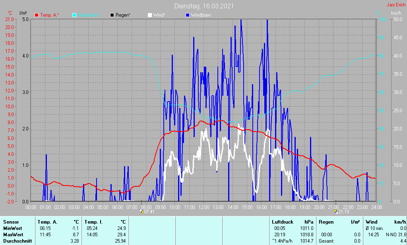Click the sunset icon at 21:10

[336, 212]
